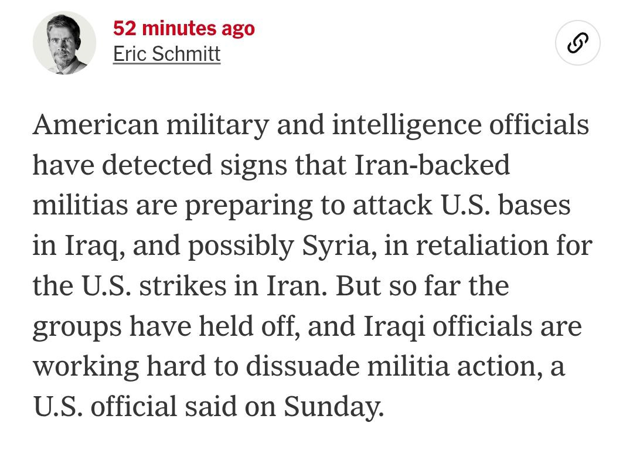Click the word "Syria," in the text
The width and height of the screenshot is (633, 453).
(x=339, y=247)
